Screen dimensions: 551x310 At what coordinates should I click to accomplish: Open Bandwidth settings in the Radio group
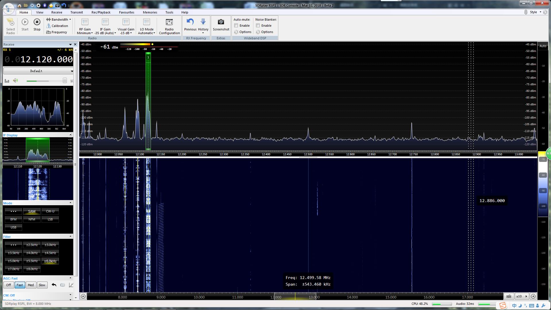point(58,19)
